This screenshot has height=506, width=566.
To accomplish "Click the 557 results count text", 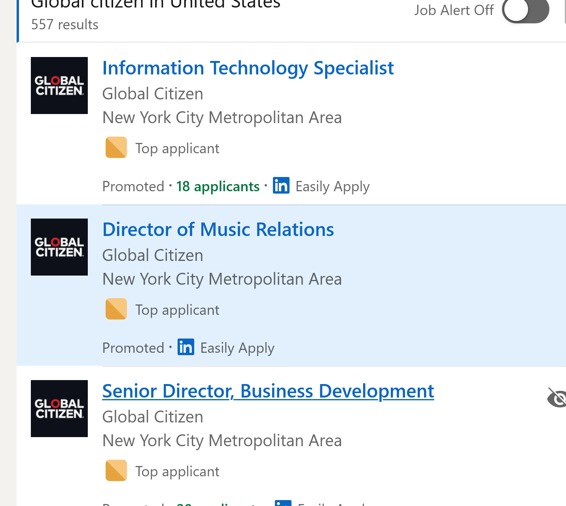I will coord(65,25).
